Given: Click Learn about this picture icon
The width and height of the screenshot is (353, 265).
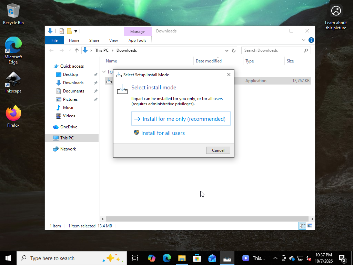Looking at the screenshot, I should click(x=336, y=18).
